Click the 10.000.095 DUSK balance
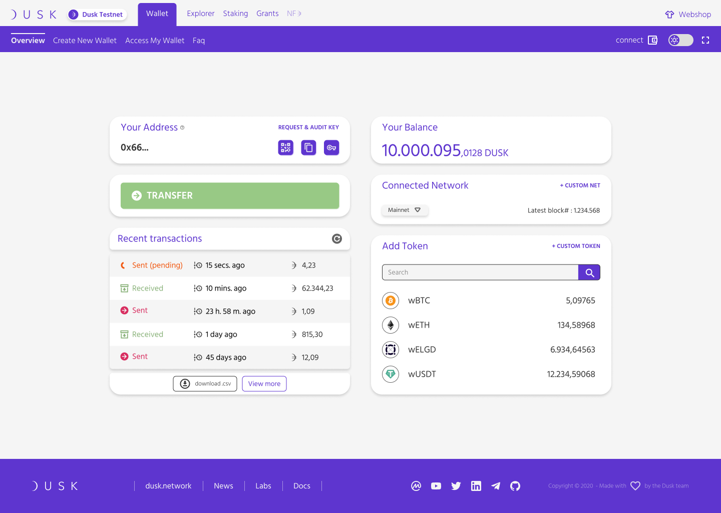721x513 pixels. 445,150
